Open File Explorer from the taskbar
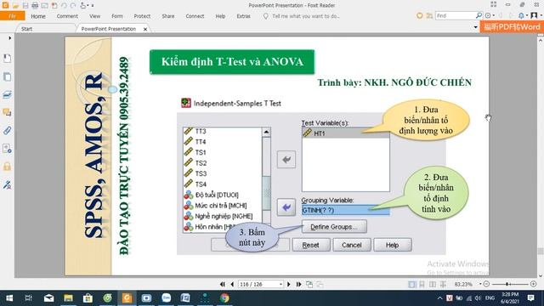The image size is (544, 306). [x=68, y=298]
